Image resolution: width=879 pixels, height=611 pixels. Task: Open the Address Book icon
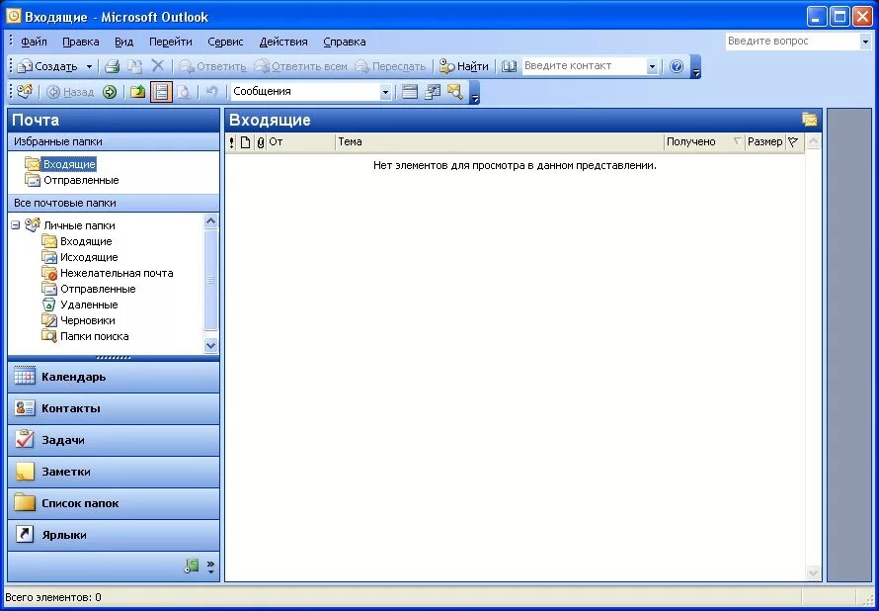[509, 67]
